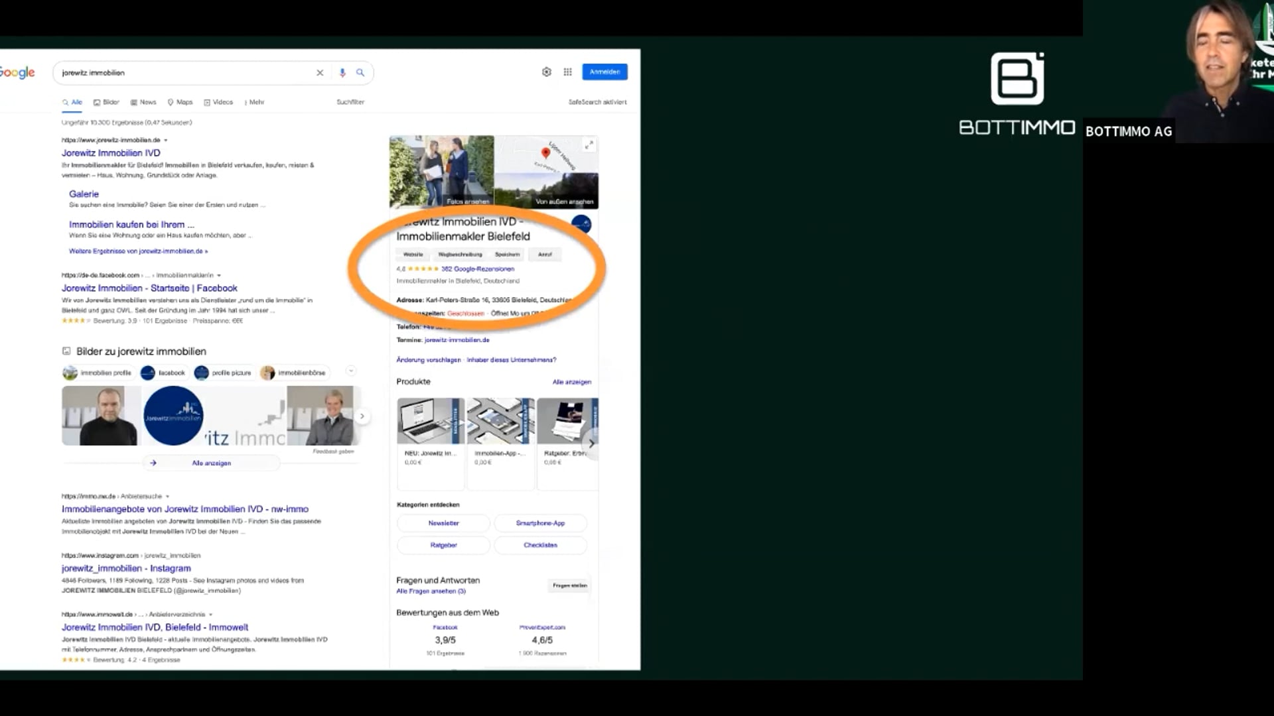1274x716 pixels.
Task: Open the jorewitz_immobilien Instagram result
Action: 126,568
